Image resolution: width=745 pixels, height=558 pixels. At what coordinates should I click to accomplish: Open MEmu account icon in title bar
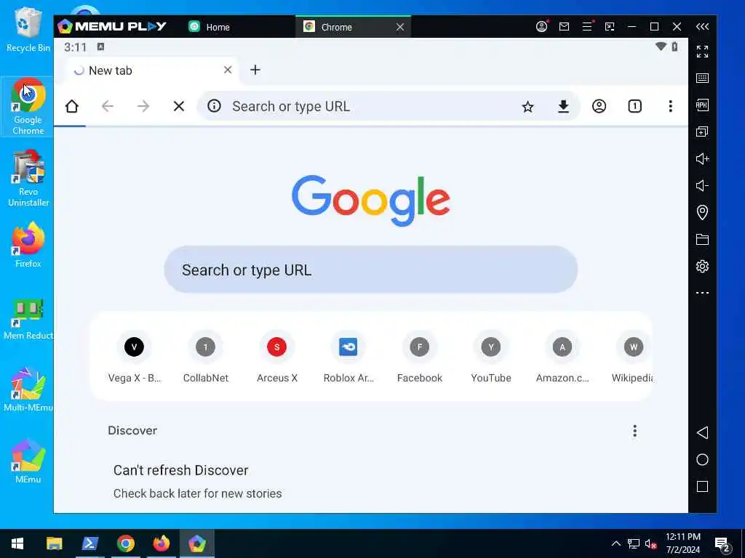[541, 27]
